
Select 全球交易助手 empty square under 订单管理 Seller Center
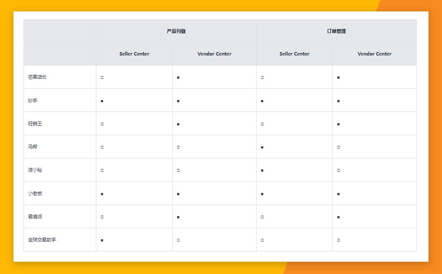coord(262,240)
